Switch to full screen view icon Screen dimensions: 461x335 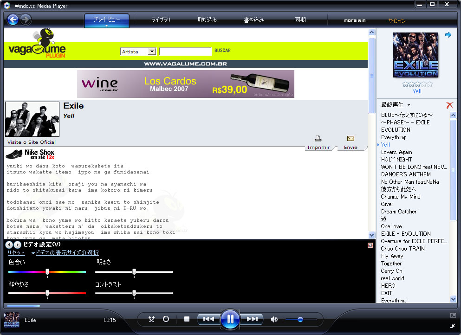tap(453, 316)
